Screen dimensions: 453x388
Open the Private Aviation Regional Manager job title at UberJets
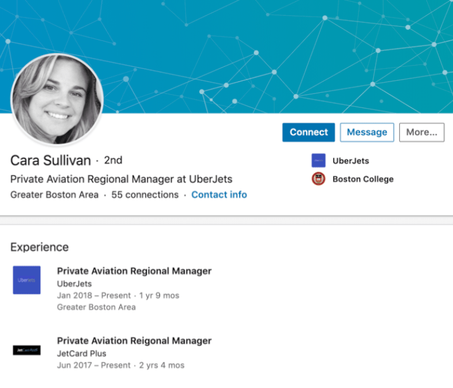tap(134, 271)
